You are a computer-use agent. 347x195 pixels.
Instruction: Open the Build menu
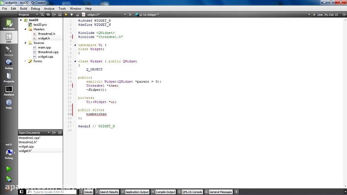24,8
